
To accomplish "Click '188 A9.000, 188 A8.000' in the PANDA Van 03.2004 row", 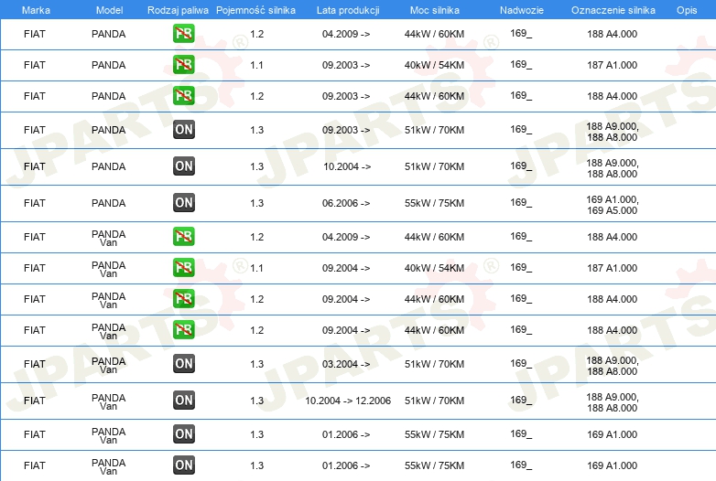I will (x=613, y=366).
